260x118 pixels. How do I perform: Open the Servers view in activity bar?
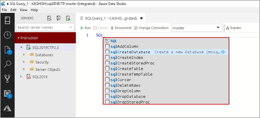(7, 20)
